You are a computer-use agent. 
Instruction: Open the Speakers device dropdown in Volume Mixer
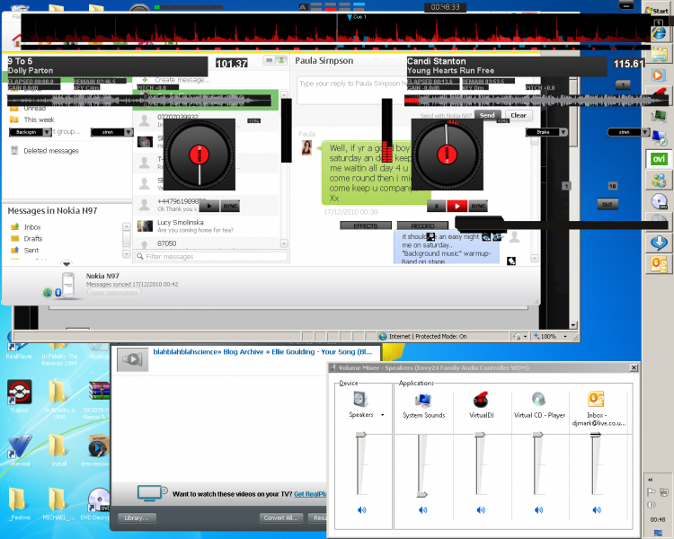tap(383, 415)
